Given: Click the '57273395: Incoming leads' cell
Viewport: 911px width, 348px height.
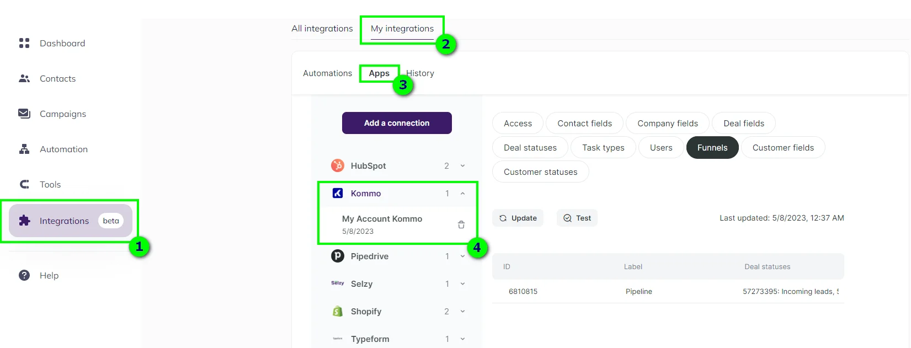Looking at the screenshot, I should [x=791, y=291].
